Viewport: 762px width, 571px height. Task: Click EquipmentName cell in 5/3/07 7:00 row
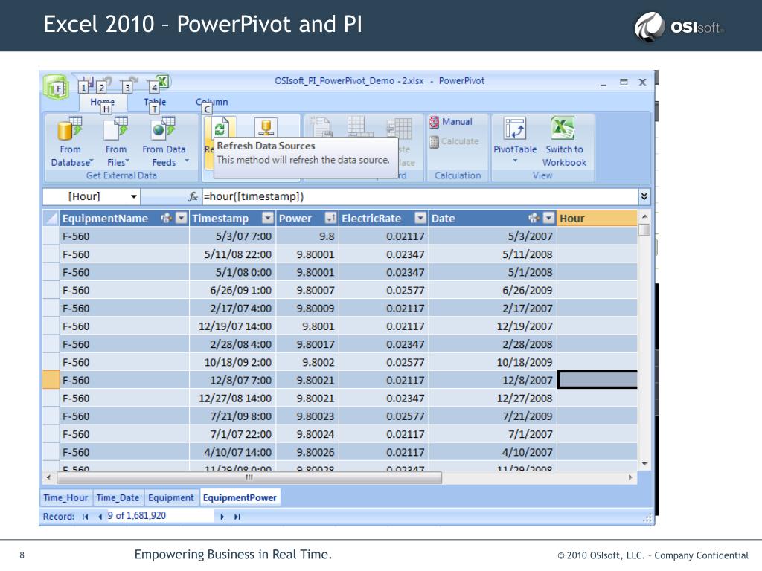[x=124, y=236]
